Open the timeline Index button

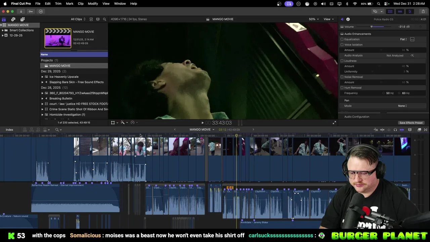[9, 130]
